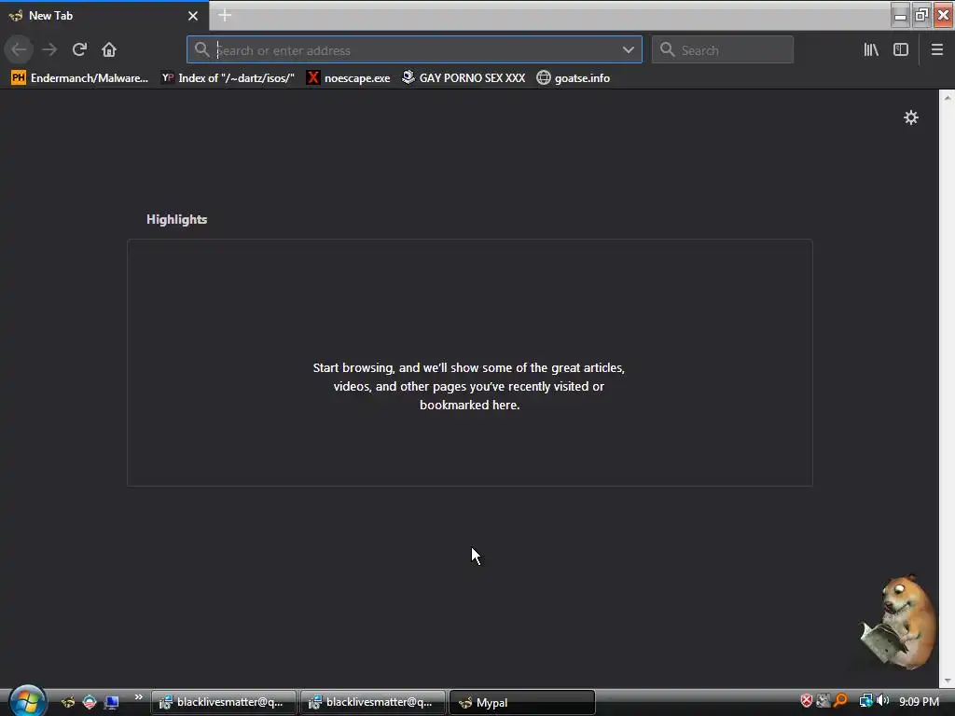The height and width of the screenshot is (716, 955).
Task: Open the Home page button
Action: coord(109,50)
